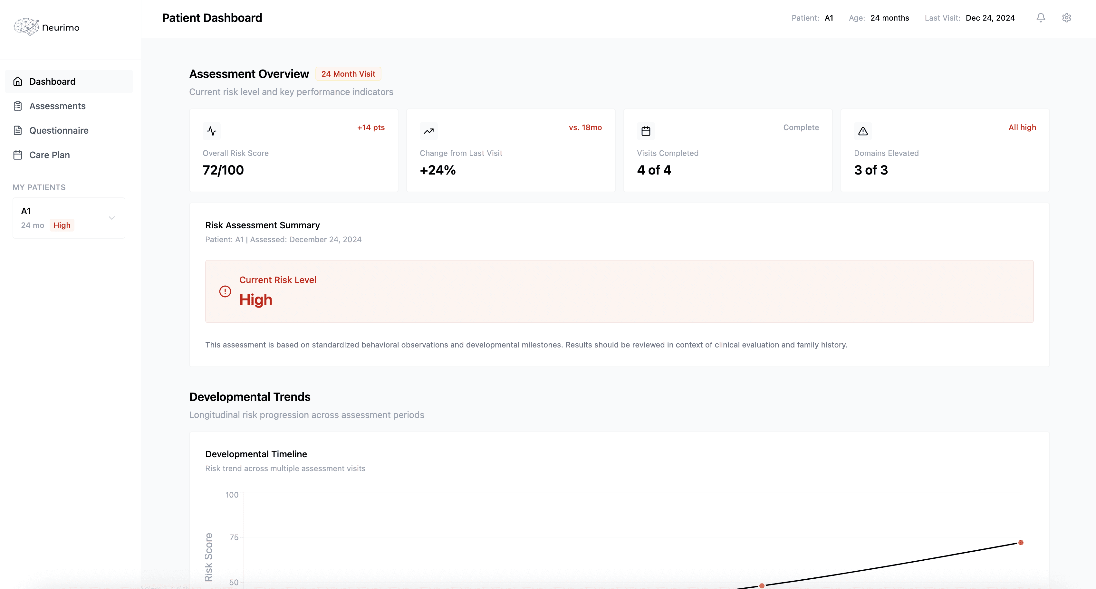Viewport: 1096px width, 589px height.
Task: Open the Questionnaire page
Action: coord(59,130)
